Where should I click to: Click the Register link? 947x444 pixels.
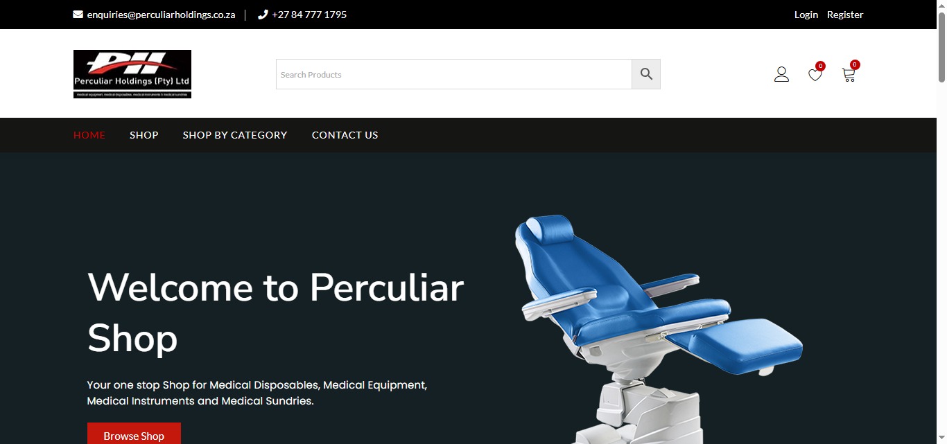click(845, 15)
